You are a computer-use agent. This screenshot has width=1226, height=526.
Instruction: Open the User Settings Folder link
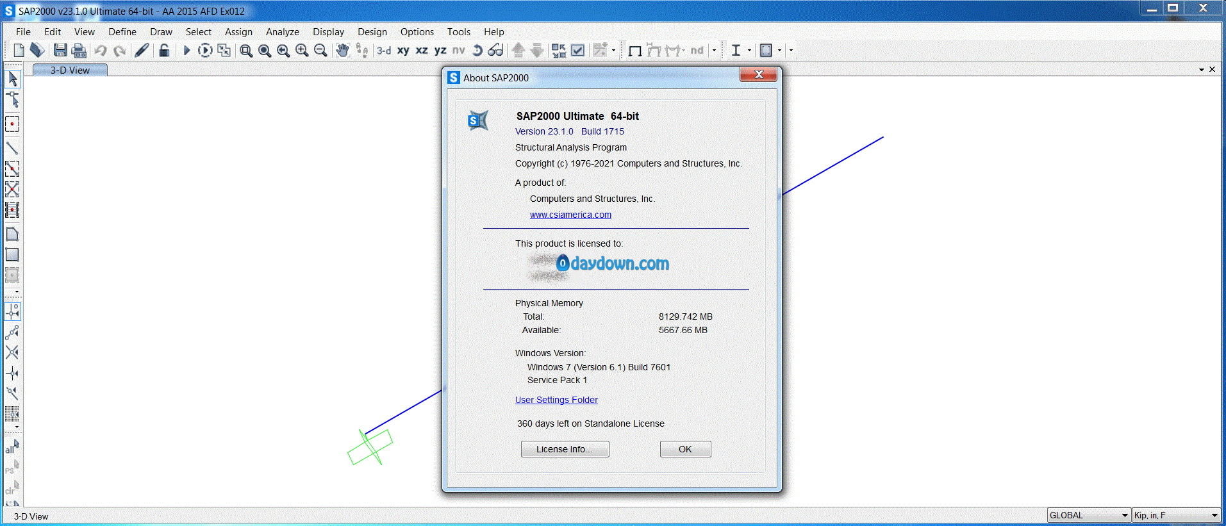tap(556, 400)
